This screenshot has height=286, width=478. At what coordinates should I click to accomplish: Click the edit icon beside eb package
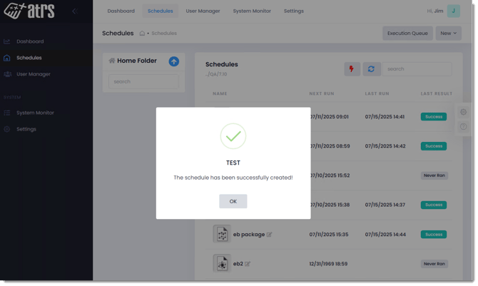click(x=270, y=235)
